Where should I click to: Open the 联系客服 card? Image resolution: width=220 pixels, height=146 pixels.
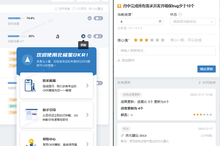tap(56, 85)
